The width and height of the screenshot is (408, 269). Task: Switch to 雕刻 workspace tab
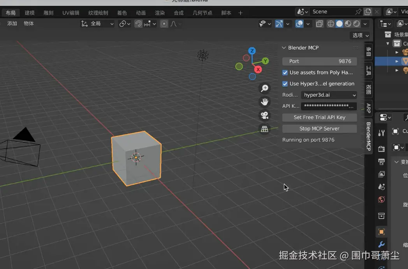coord(48,13)
